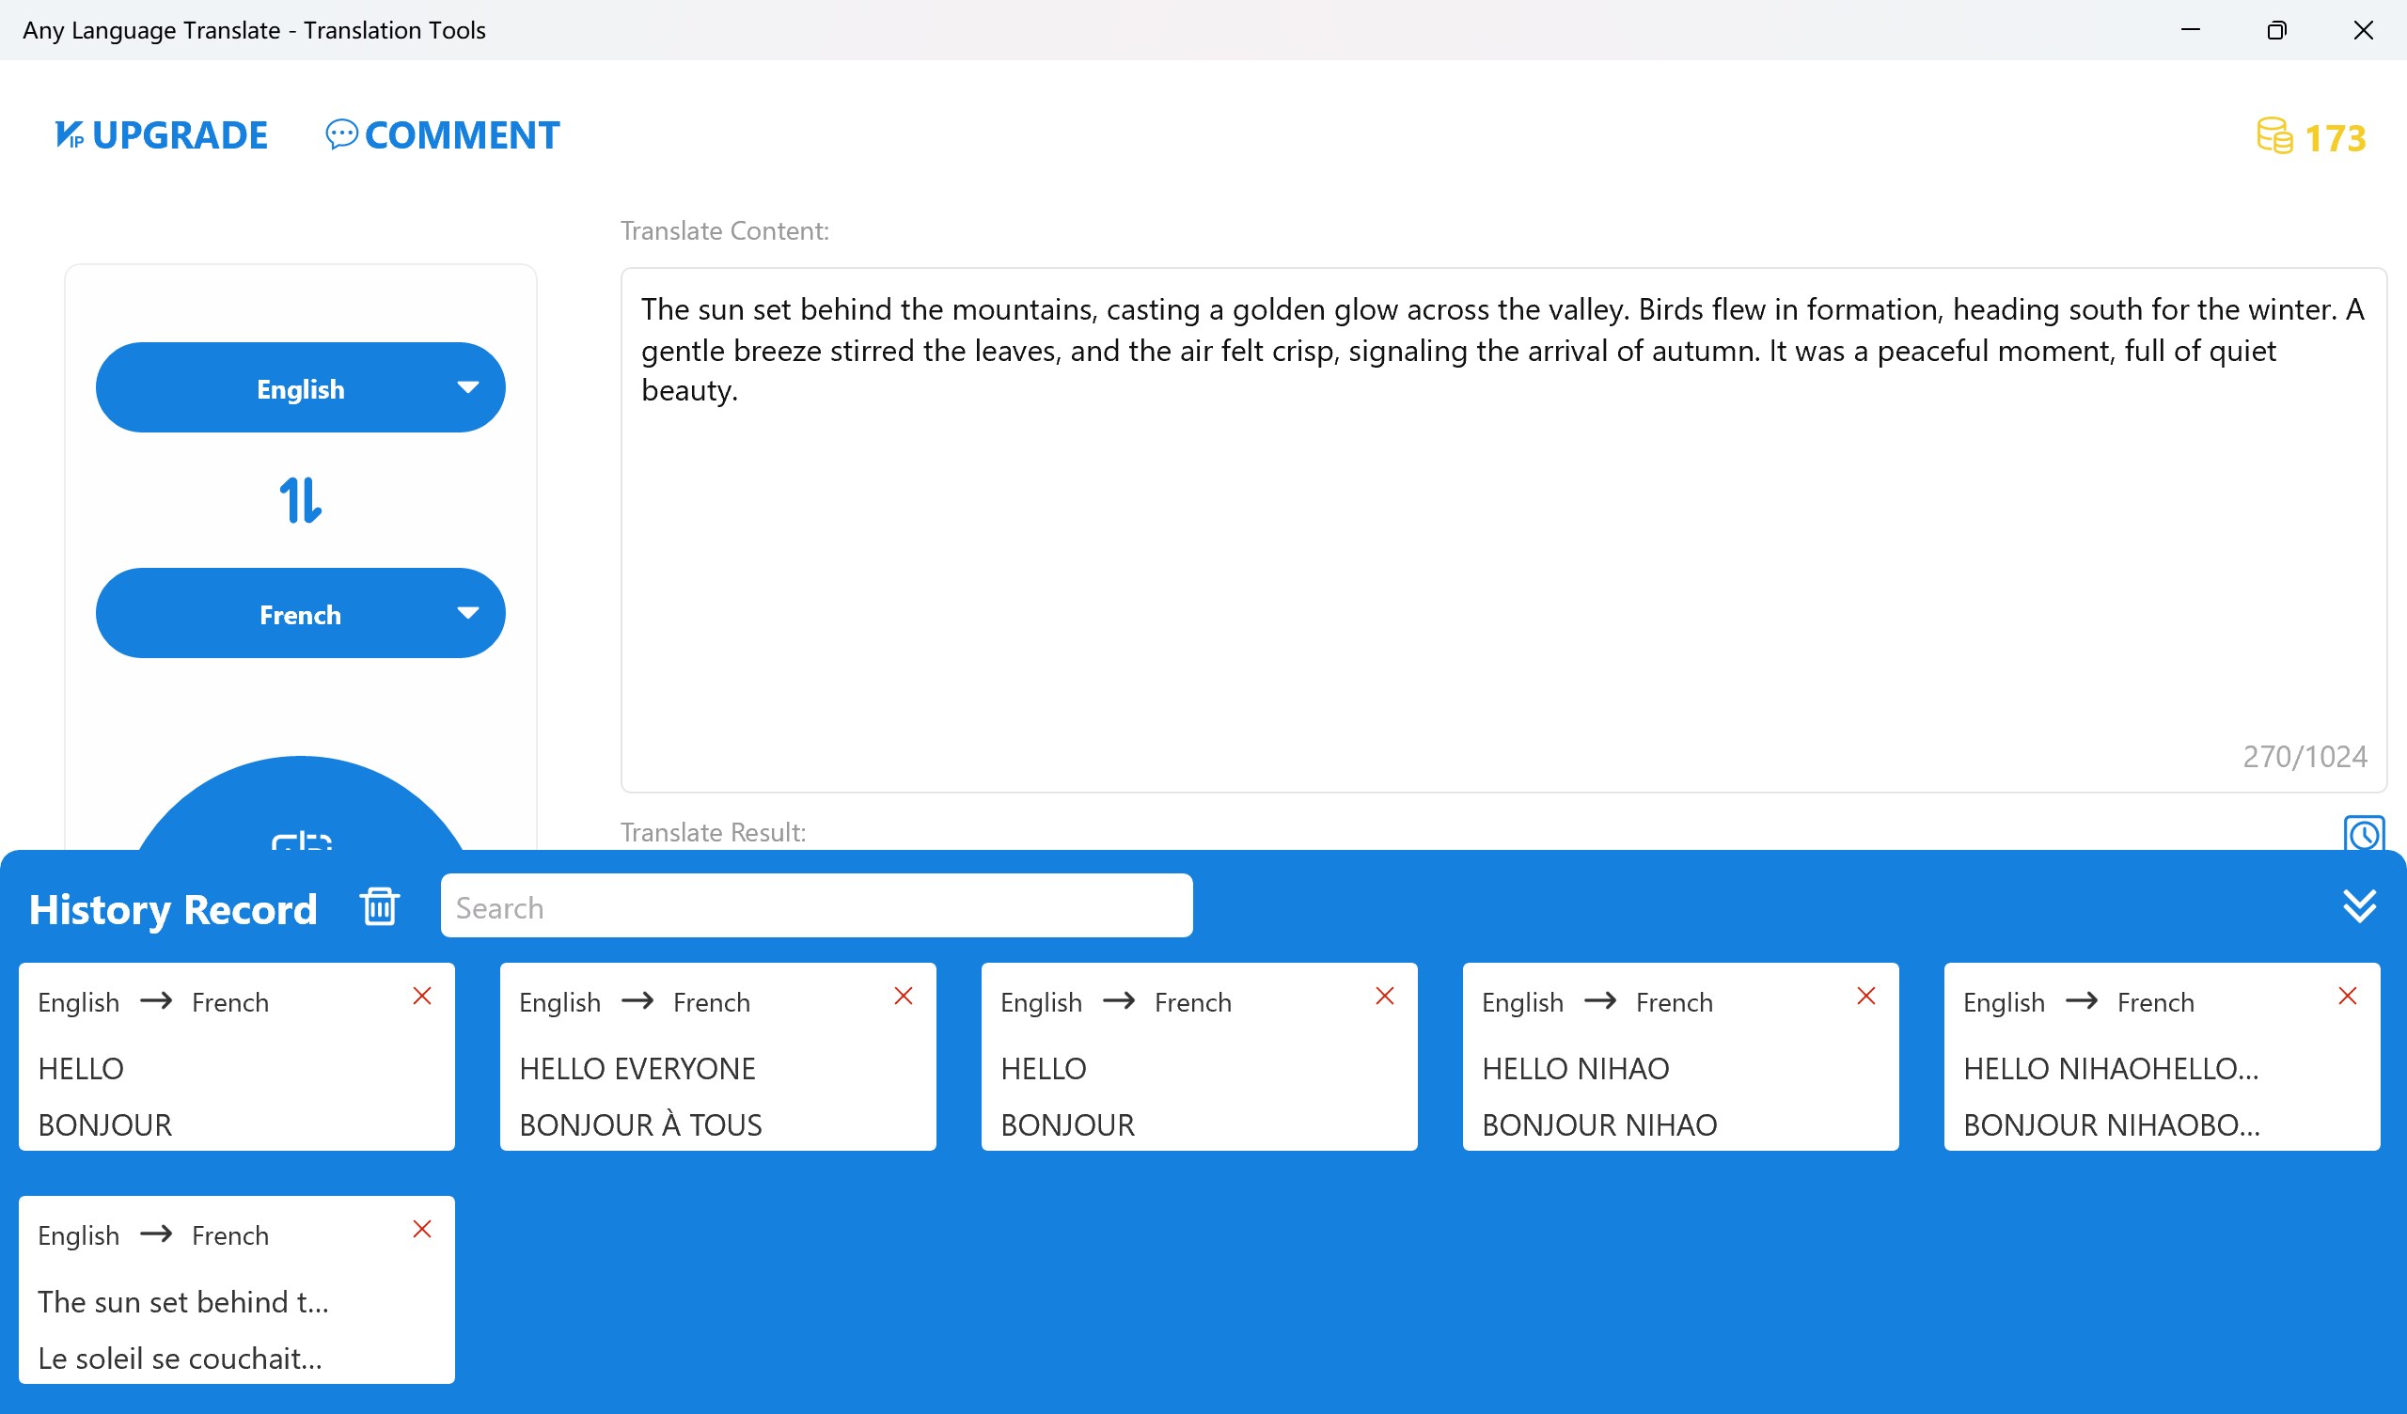Click the round blue translate button

(300, 812)
